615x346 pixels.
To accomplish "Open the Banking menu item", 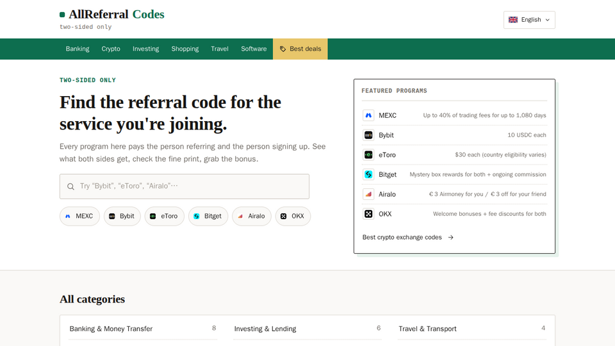I will coord(78,49).
